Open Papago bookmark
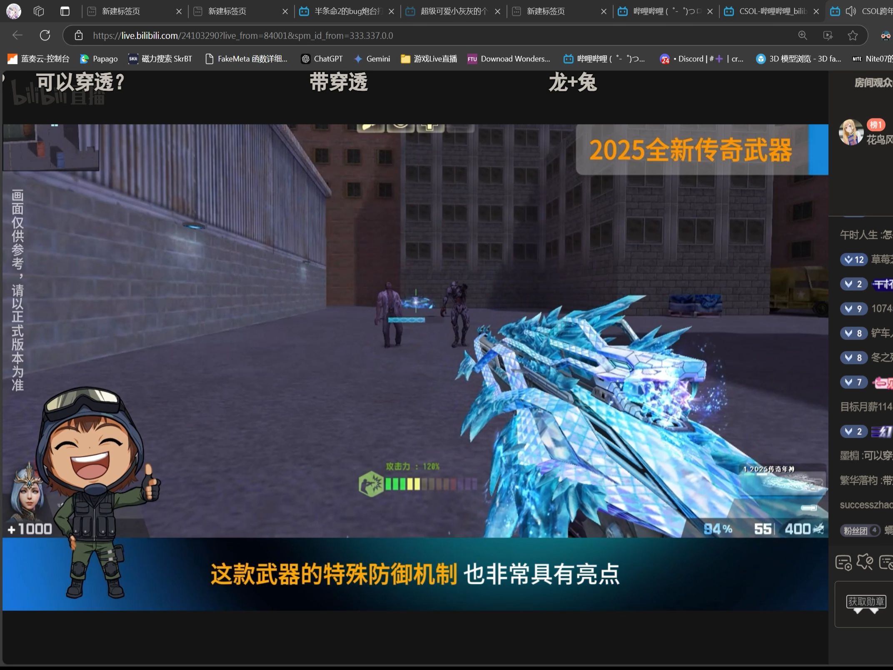Image resolution: width=893 pixels, height=670 pixels. 99,59
